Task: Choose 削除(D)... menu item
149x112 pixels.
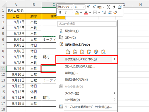Action: (x=87, y=73)
